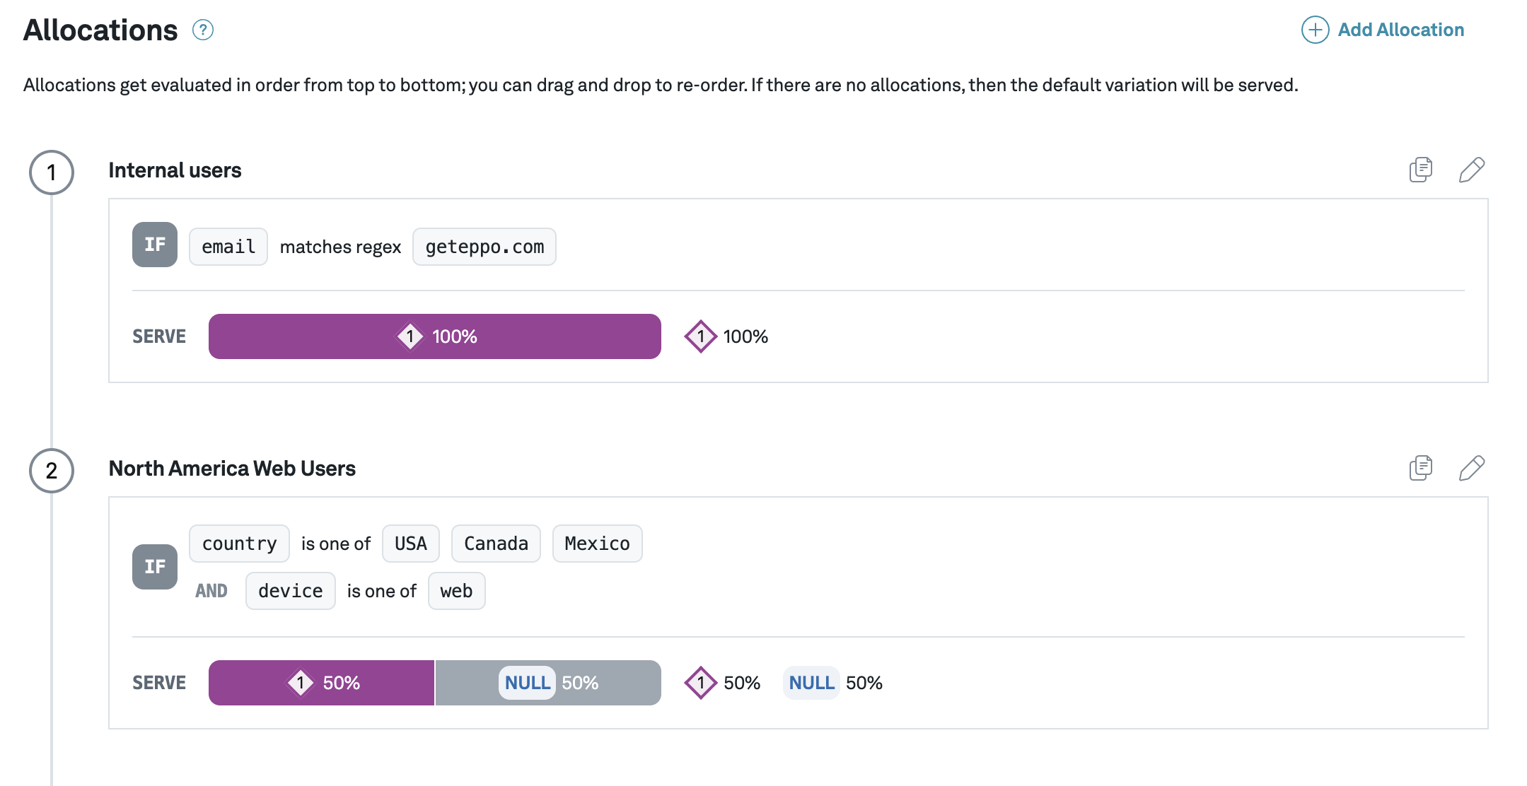Click the Allocations help question mark icon
Screen dimensions: 1527x786
203,30
